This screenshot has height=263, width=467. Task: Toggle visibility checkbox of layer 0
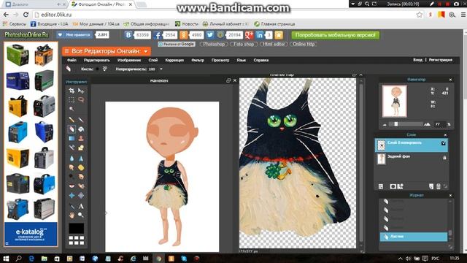click(x=443, y=143)
